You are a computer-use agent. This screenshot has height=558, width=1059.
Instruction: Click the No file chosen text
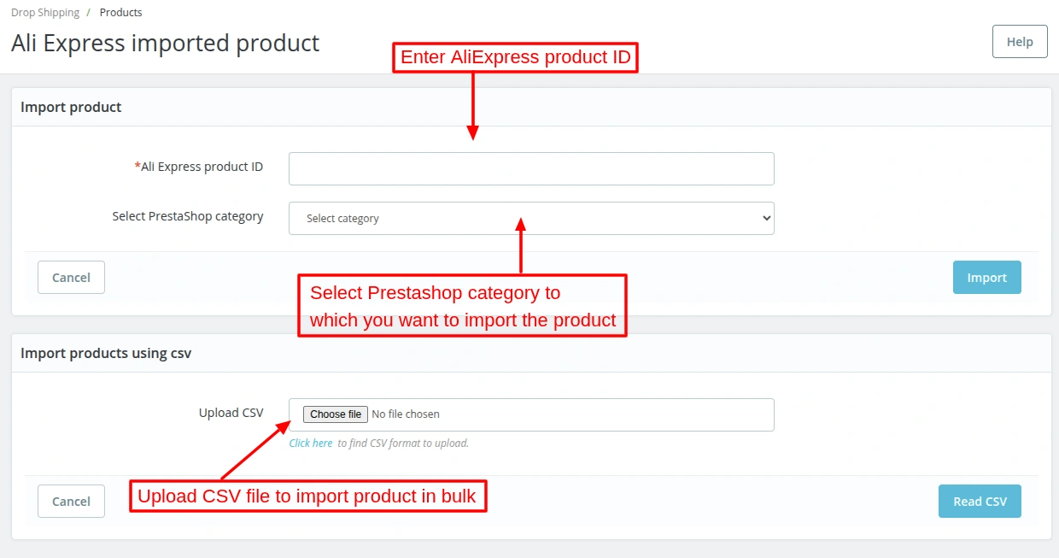click(x=405, y=414)
